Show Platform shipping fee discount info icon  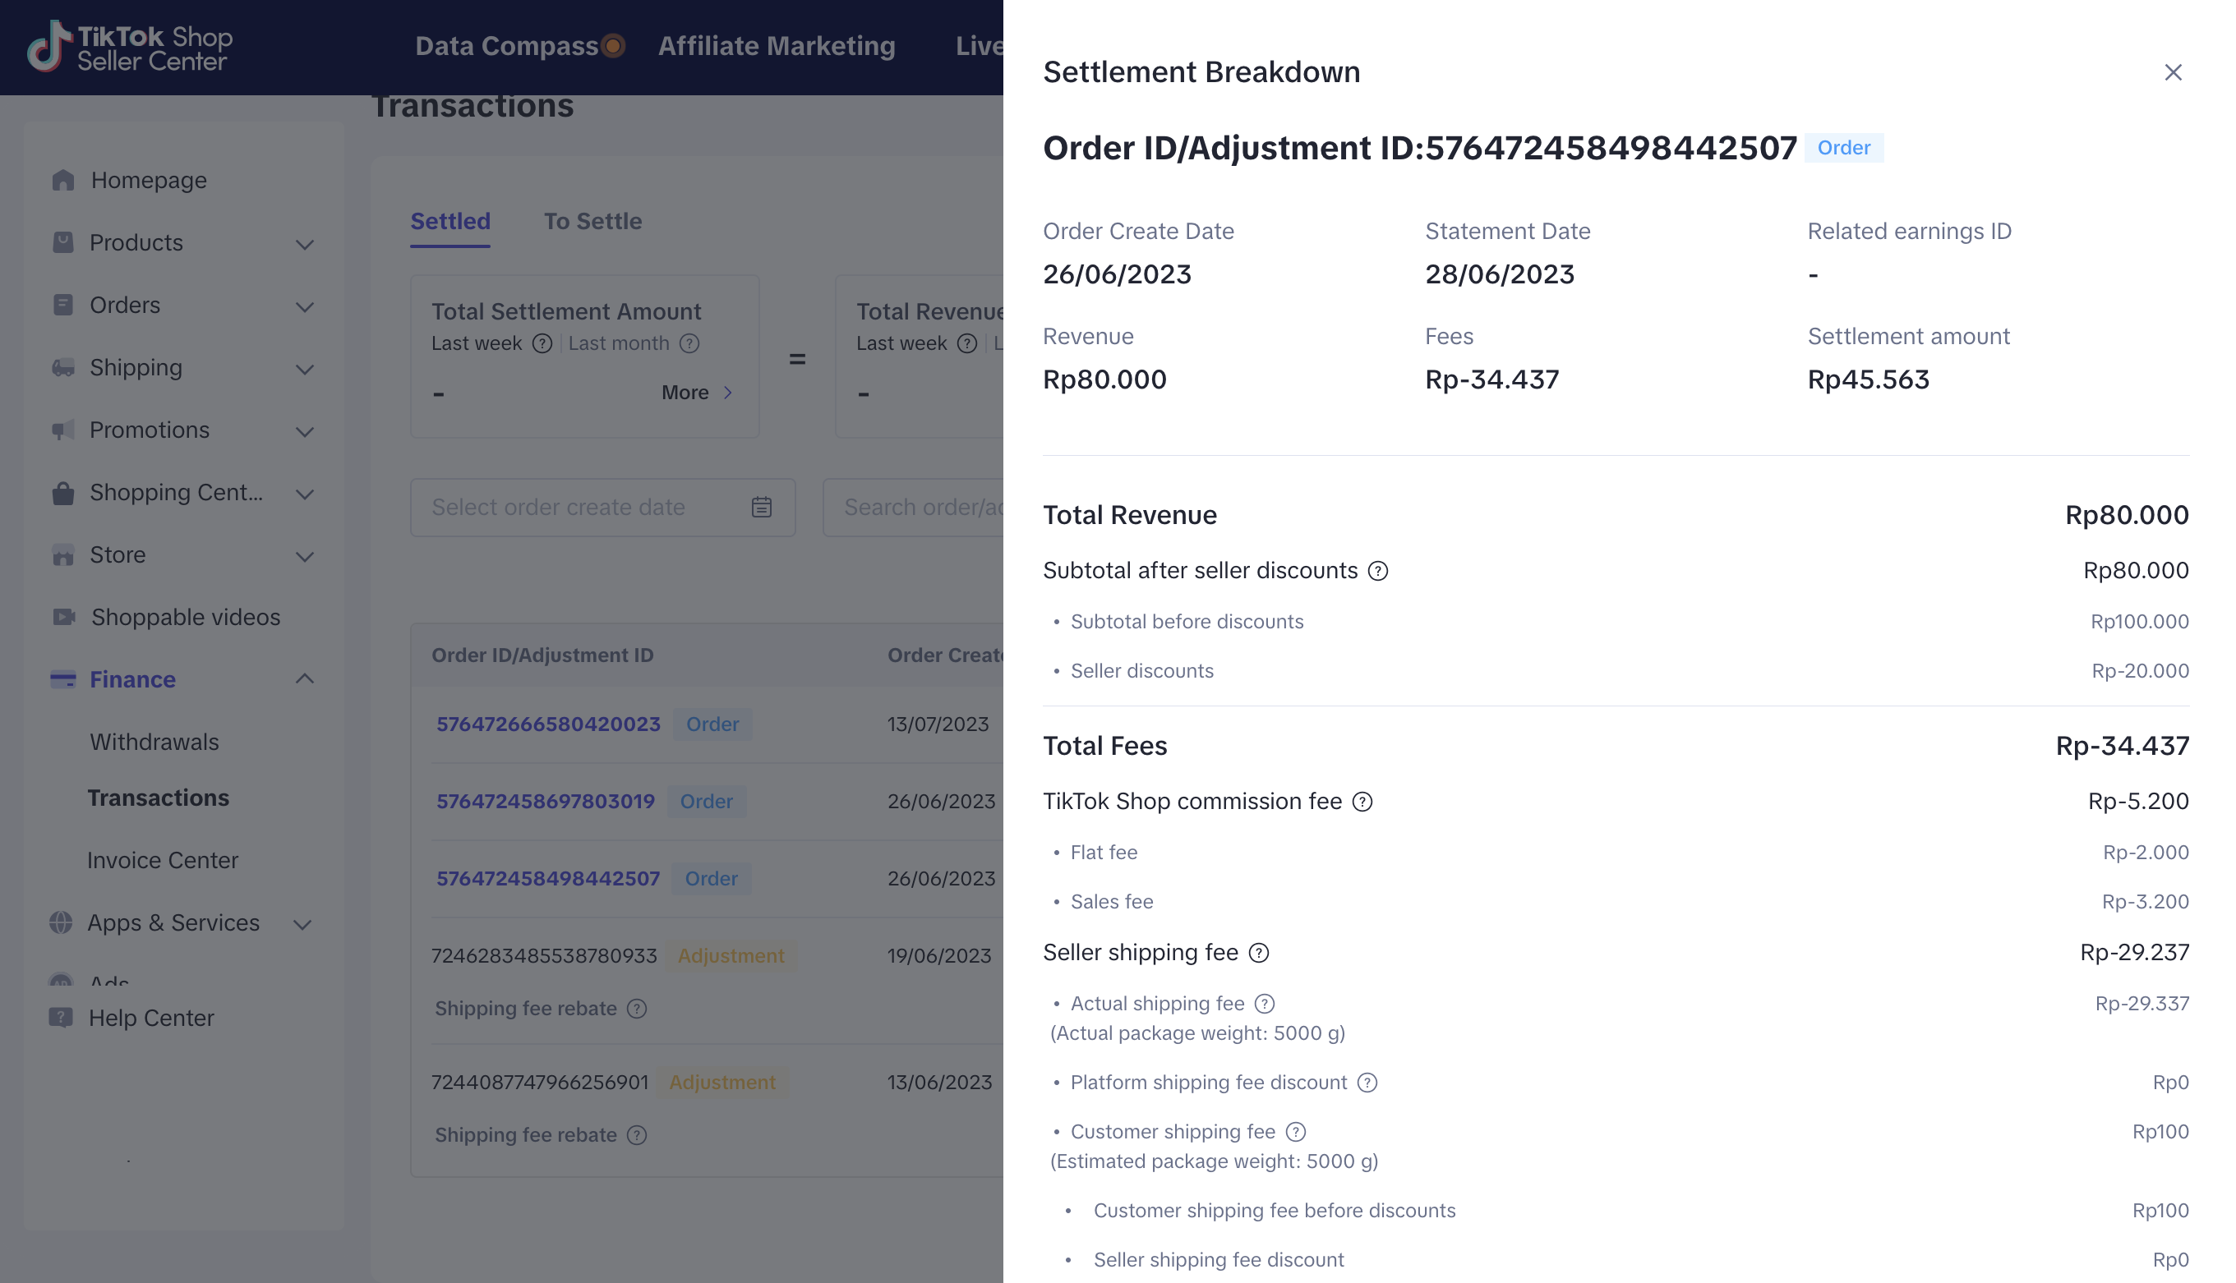(1366, 1083)
